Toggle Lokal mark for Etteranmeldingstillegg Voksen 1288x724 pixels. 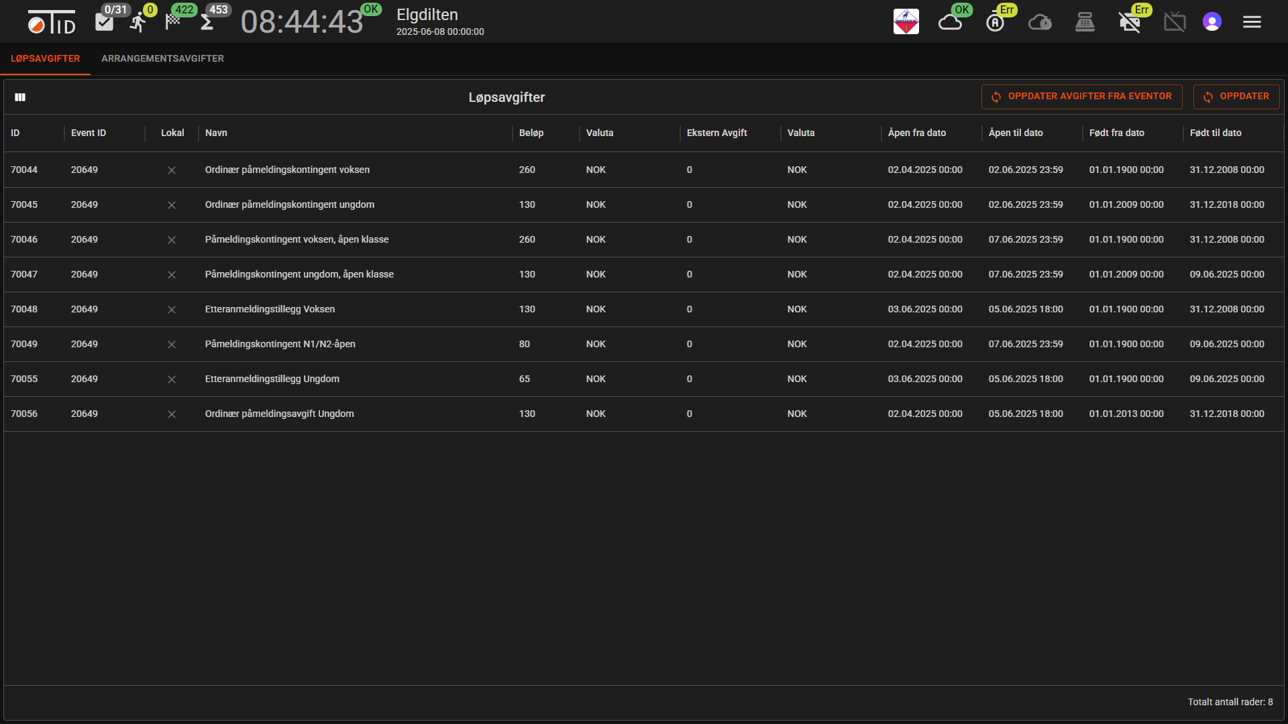pos(172,310)
